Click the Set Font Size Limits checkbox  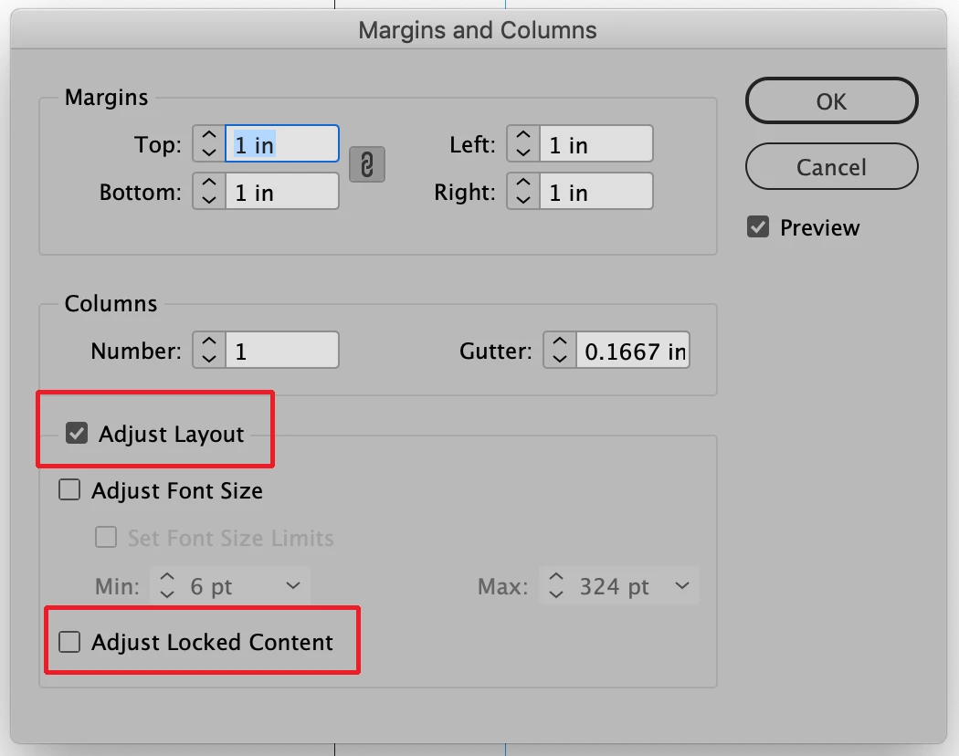(x=106, y=537)
